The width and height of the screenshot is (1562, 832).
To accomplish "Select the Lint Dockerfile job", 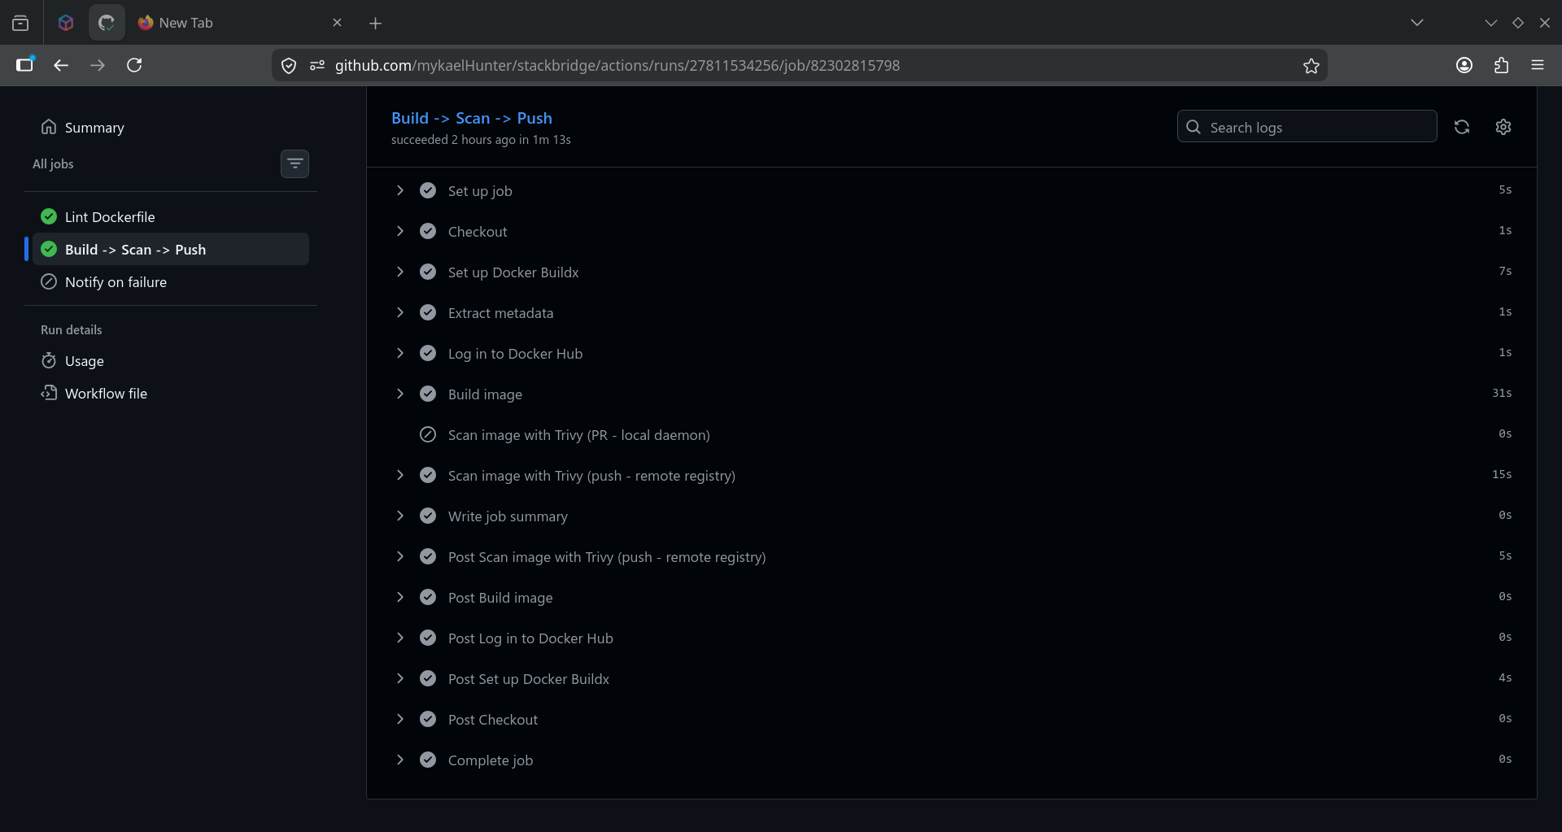I will (x=171, y=217).
